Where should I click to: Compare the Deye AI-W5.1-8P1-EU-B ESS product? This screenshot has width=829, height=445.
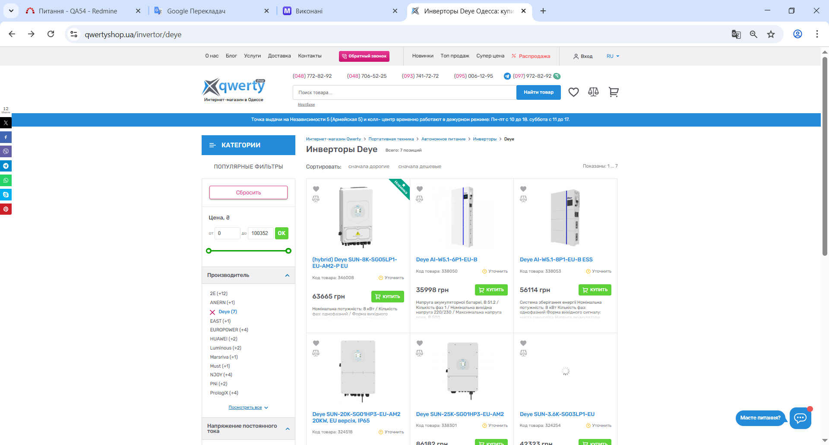click(523, 199)
